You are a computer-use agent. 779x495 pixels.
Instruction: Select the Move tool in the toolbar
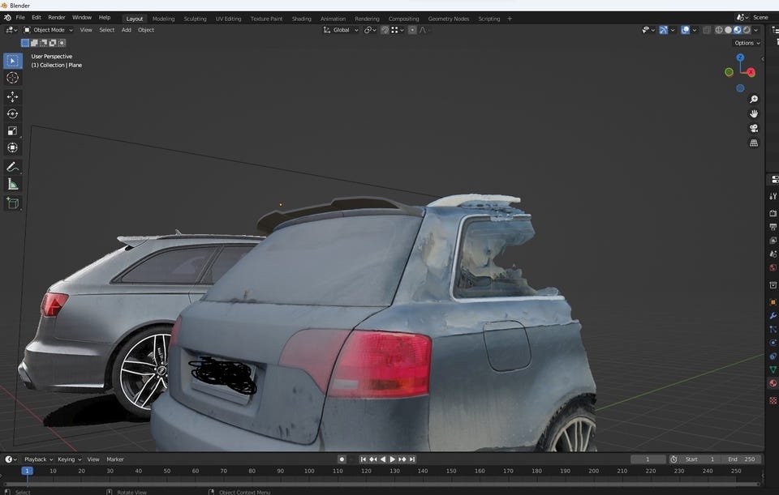pos(12,96)
